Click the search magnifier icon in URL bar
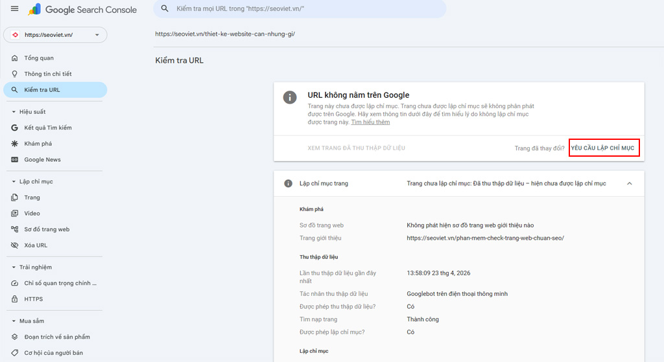The width and height of the screenshot is (664, 362). point(165,8)
